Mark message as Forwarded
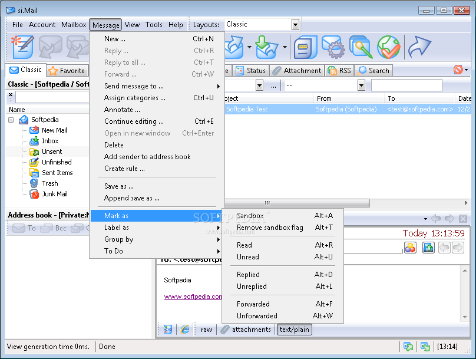The height and width of the screenshot is (359, 476). 283,304
